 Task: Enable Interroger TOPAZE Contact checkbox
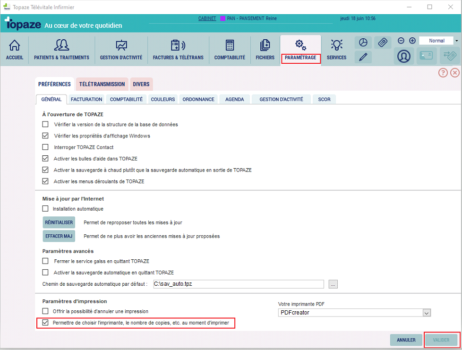point(45,147)
